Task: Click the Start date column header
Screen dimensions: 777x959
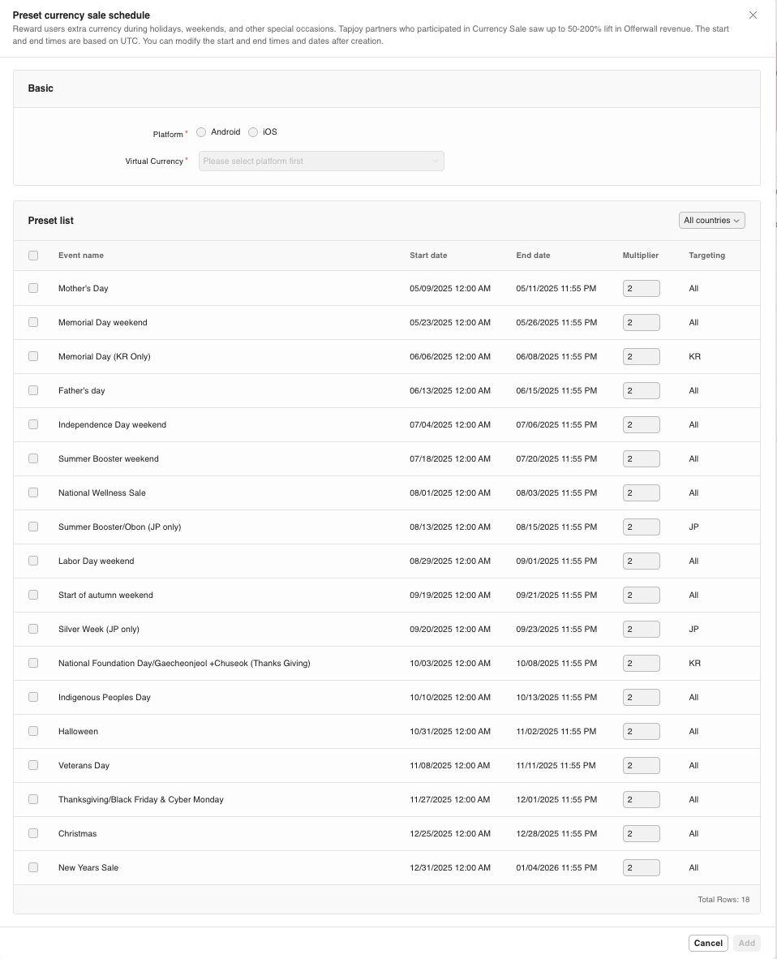Action: pyautogui.click(x=428, y=256)
